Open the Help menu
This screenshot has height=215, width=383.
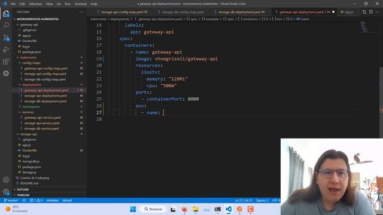click(x=94, y=4)
